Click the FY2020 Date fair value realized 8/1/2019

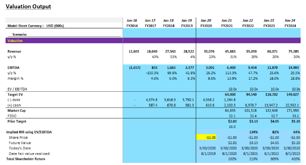(208, 154)
